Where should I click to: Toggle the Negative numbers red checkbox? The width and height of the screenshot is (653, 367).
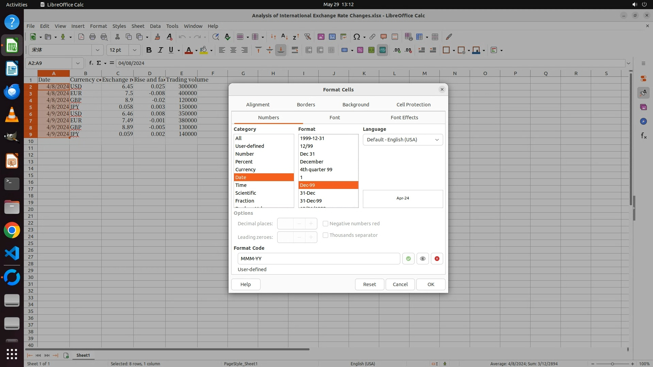(325, 224)
